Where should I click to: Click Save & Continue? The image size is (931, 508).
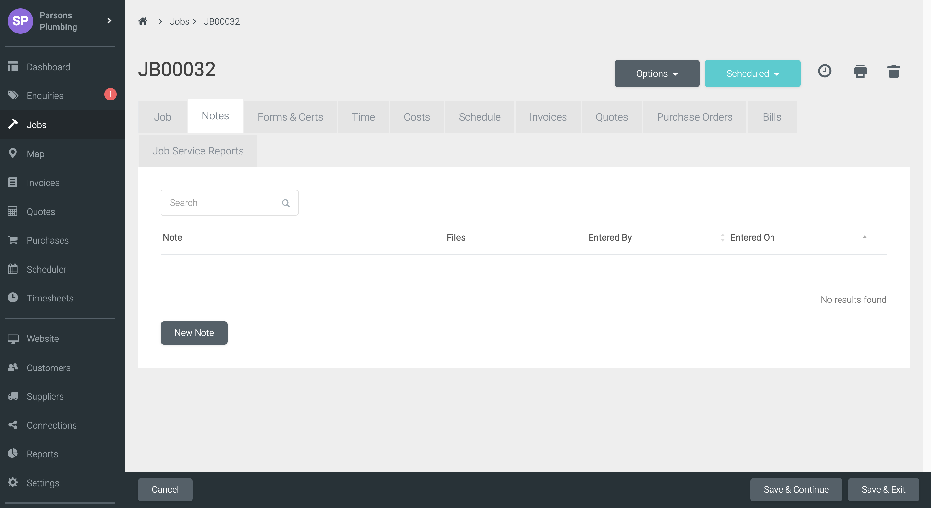pyautogui.click(x=796, y=489)
